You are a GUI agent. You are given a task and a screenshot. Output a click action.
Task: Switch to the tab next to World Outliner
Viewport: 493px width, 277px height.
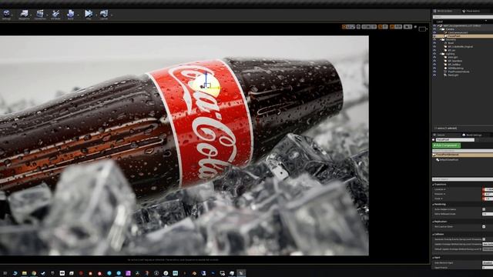[472, 11]
